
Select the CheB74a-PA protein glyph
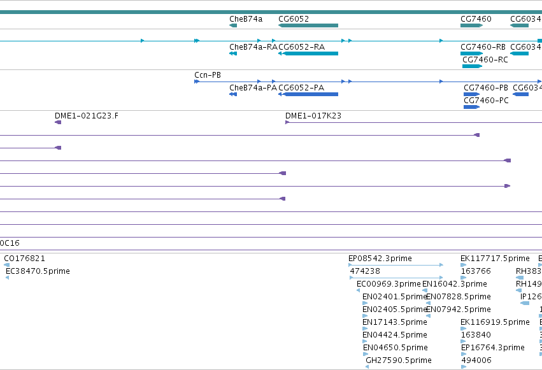233,94
